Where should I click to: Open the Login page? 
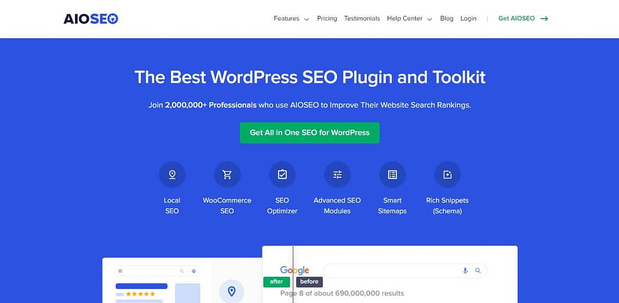point(468,19)
